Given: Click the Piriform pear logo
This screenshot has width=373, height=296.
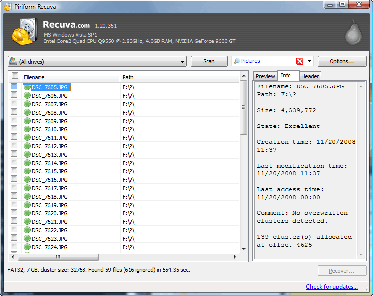Looking at the screenshot, I should click(353, 32).
